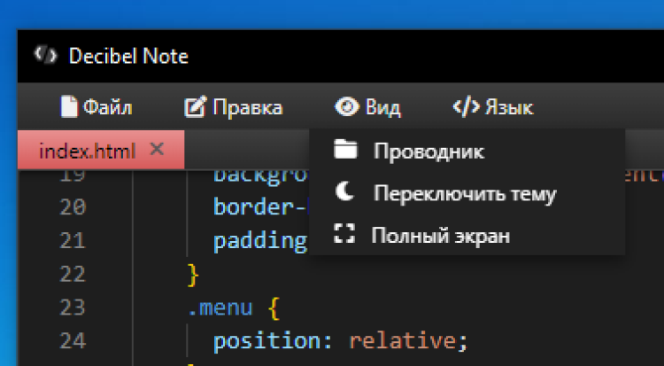Click the code brackets icon beside Язык
The image size is (664, 366).
click(x=465, y=107)
